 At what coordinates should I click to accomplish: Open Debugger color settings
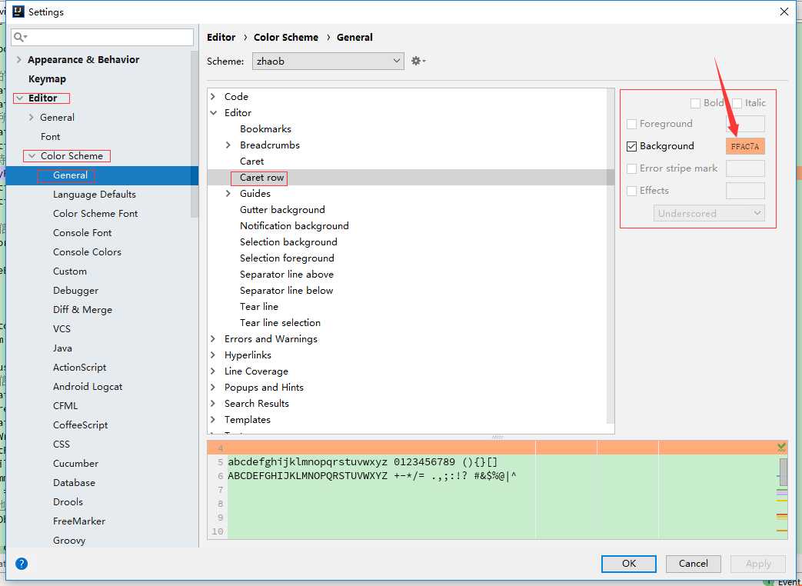[x=75, y=291]
